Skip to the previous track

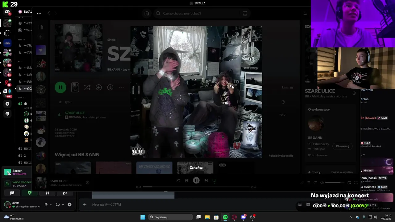tap(186, 180)
